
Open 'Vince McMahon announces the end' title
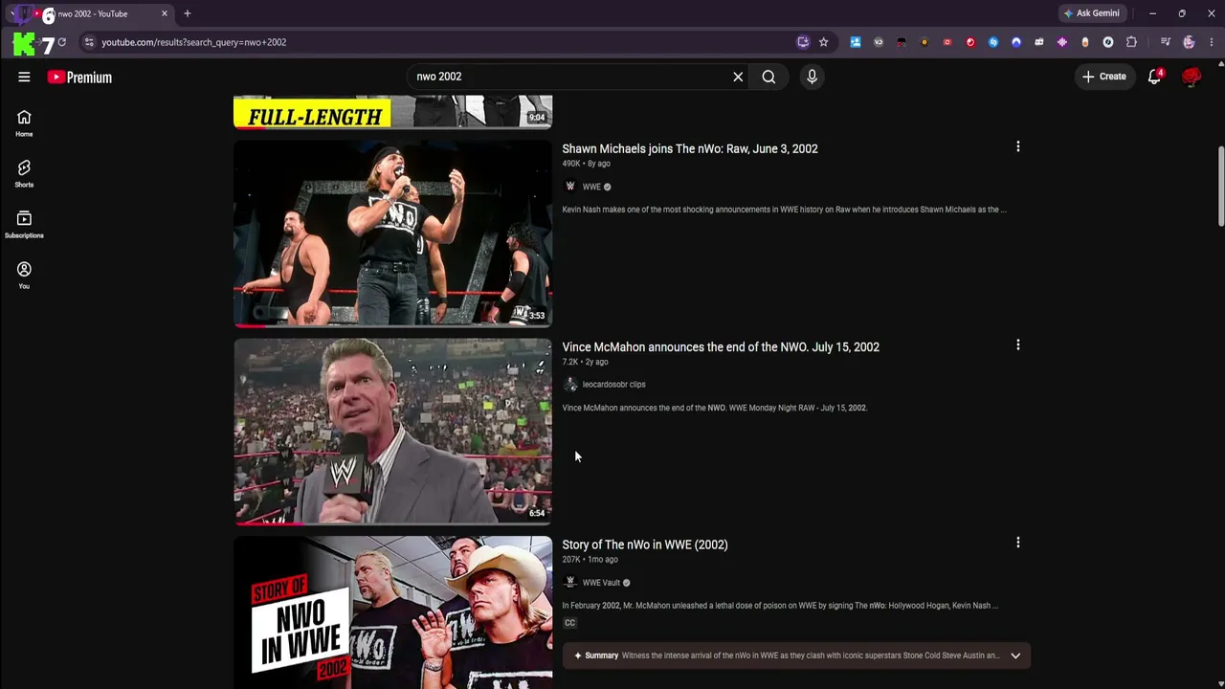pyautogui.click(x=721, y=346)
